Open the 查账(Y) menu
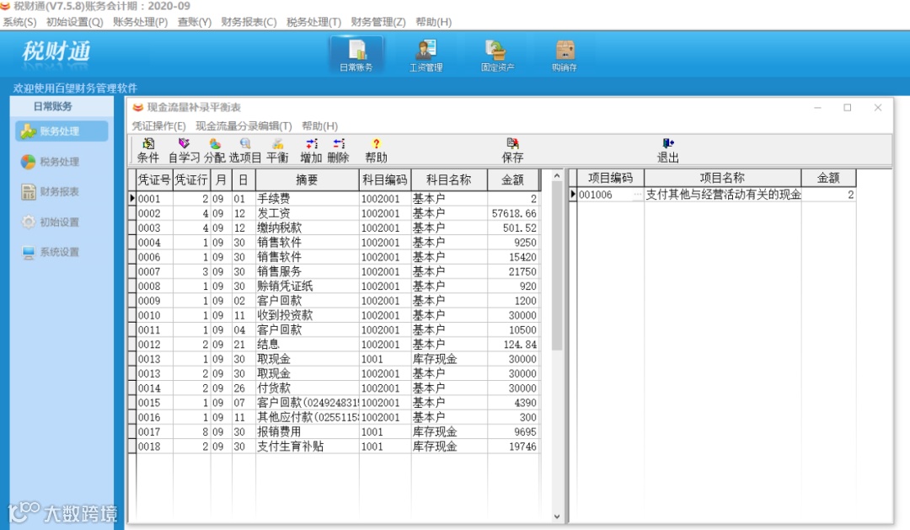 195,22
